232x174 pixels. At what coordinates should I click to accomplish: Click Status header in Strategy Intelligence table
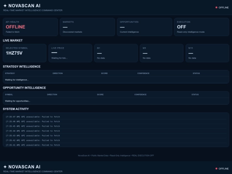pos(196,73)
